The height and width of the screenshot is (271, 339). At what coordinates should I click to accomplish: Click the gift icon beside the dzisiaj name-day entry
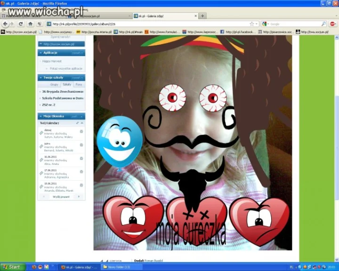(x=81, y=131)
